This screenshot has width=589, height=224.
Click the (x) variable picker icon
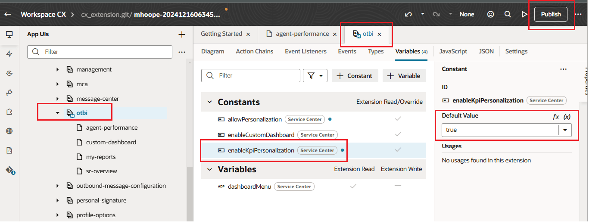coord(567,117)
